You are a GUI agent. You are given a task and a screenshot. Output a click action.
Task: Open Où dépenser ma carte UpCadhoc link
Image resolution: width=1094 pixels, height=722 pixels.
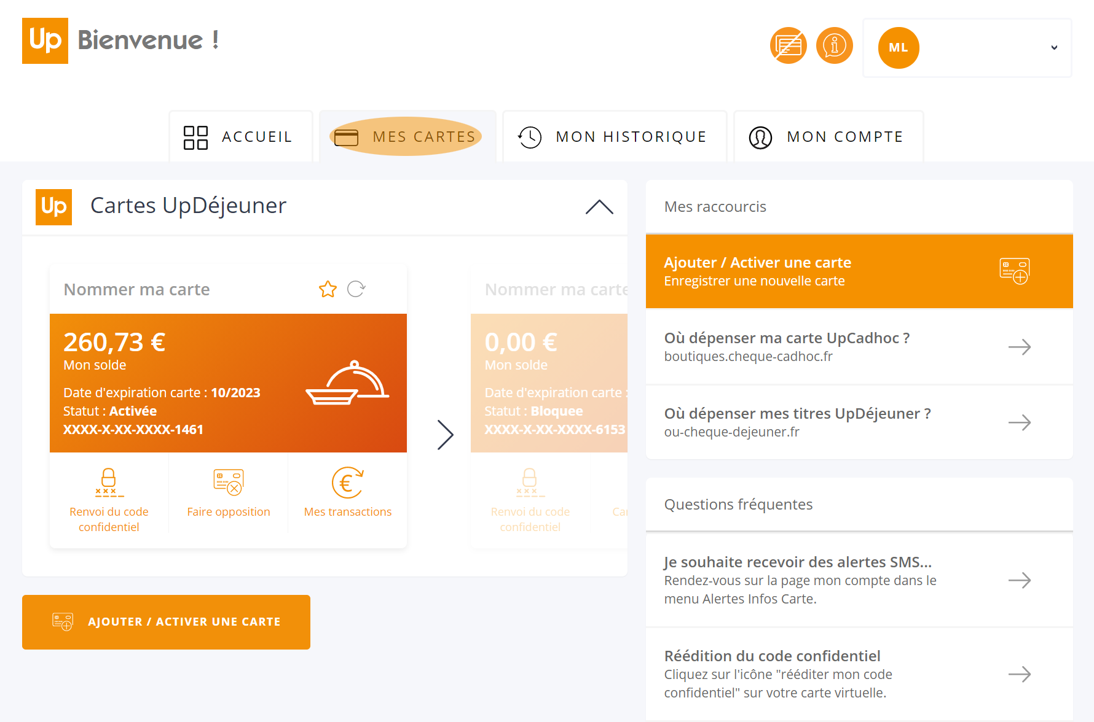(x=859, y=347)
